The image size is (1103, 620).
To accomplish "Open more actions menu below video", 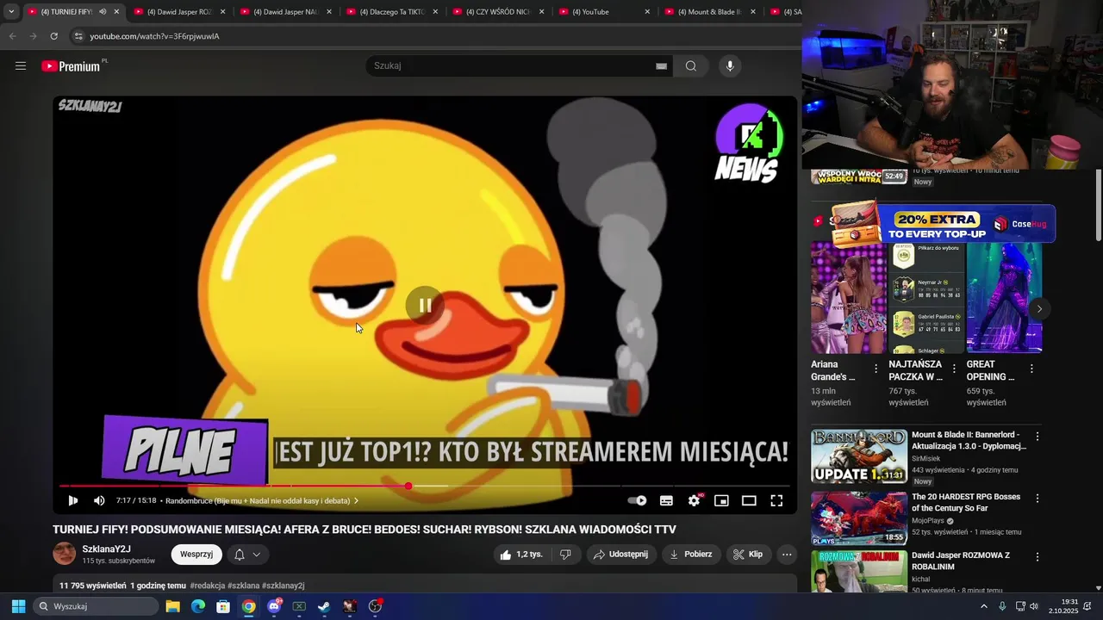I will (x=787, y=555).
